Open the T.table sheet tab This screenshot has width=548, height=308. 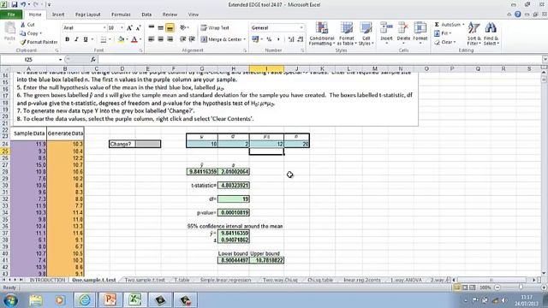pyautogui.click(x=182, y=280)
